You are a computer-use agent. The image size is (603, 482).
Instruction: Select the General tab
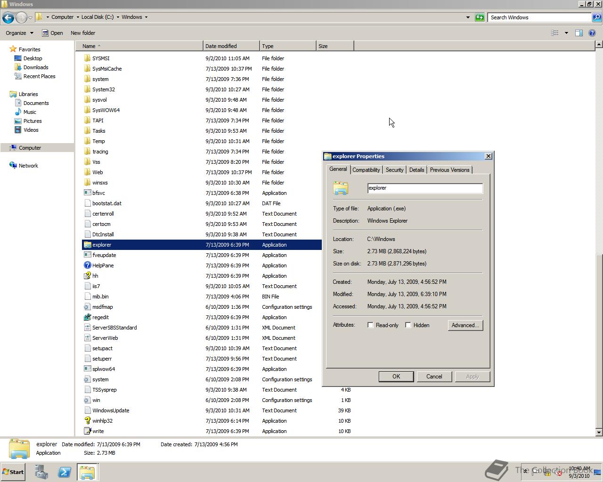pos(338,169)
